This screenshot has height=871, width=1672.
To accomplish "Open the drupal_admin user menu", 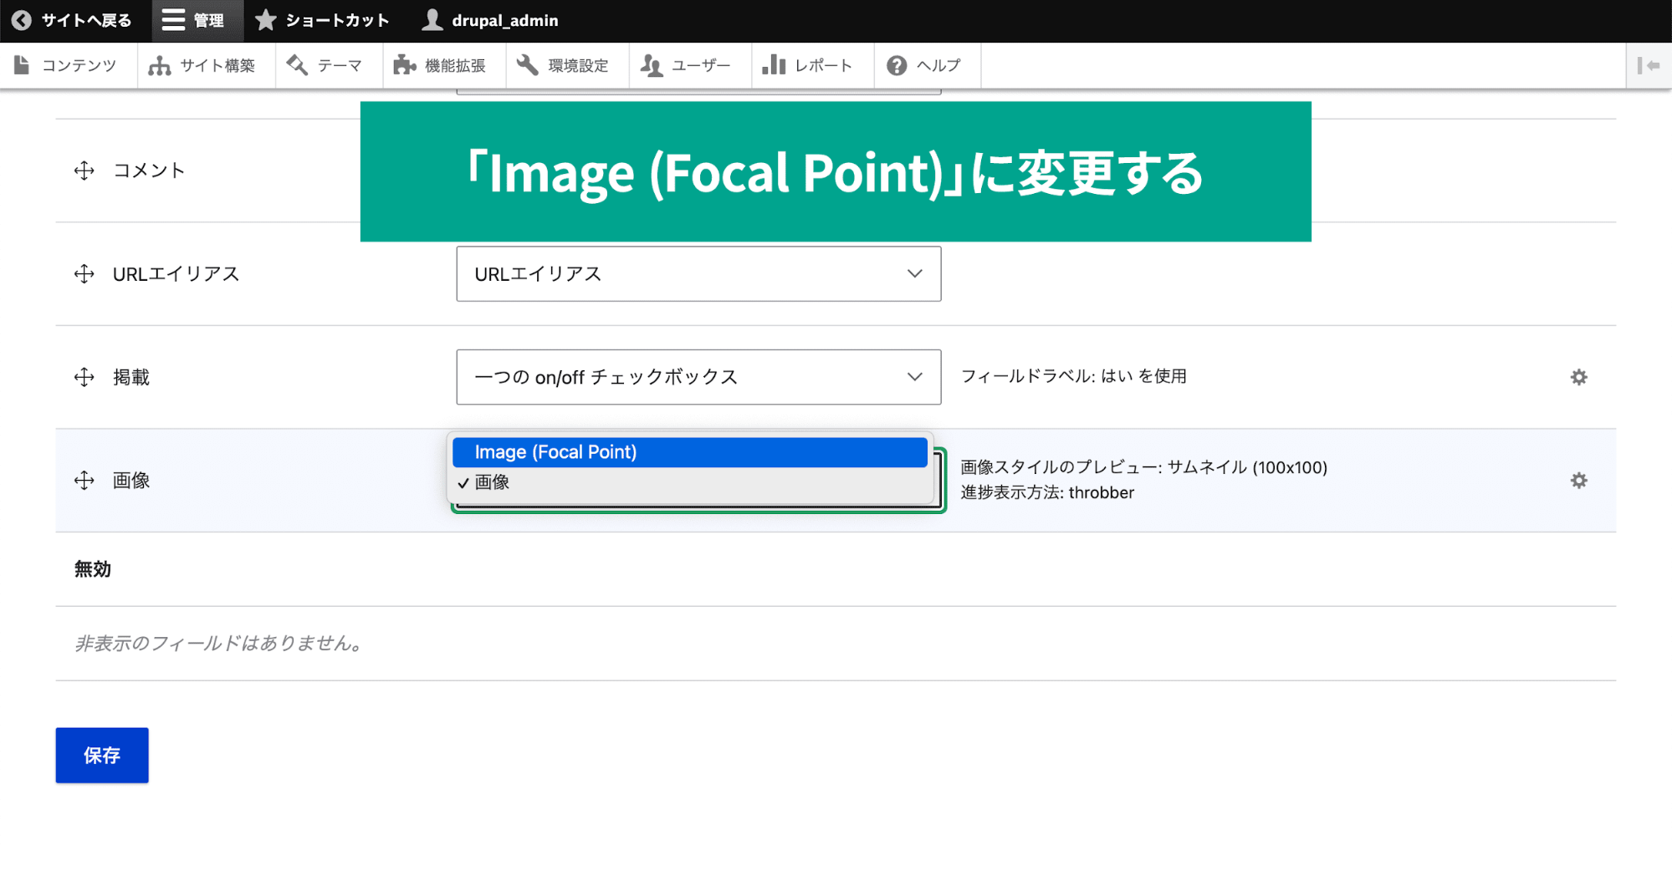I will pyautogui.click(x=490, y=20).
